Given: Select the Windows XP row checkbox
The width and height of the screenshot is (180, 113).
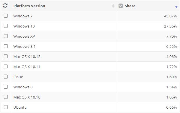Looking at the screenshot, I should pos(6,36).
